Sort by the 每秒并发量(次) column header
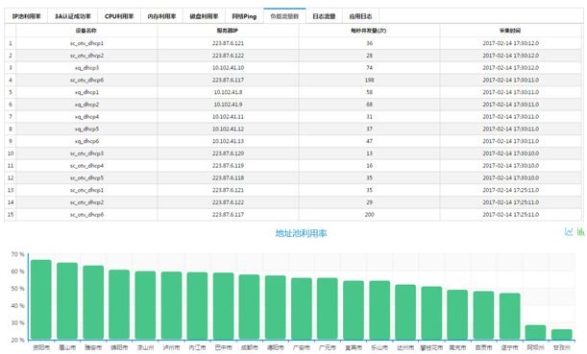Image resolution: width=587 pixels, height=354 pixels. click(x=369, y=31)
